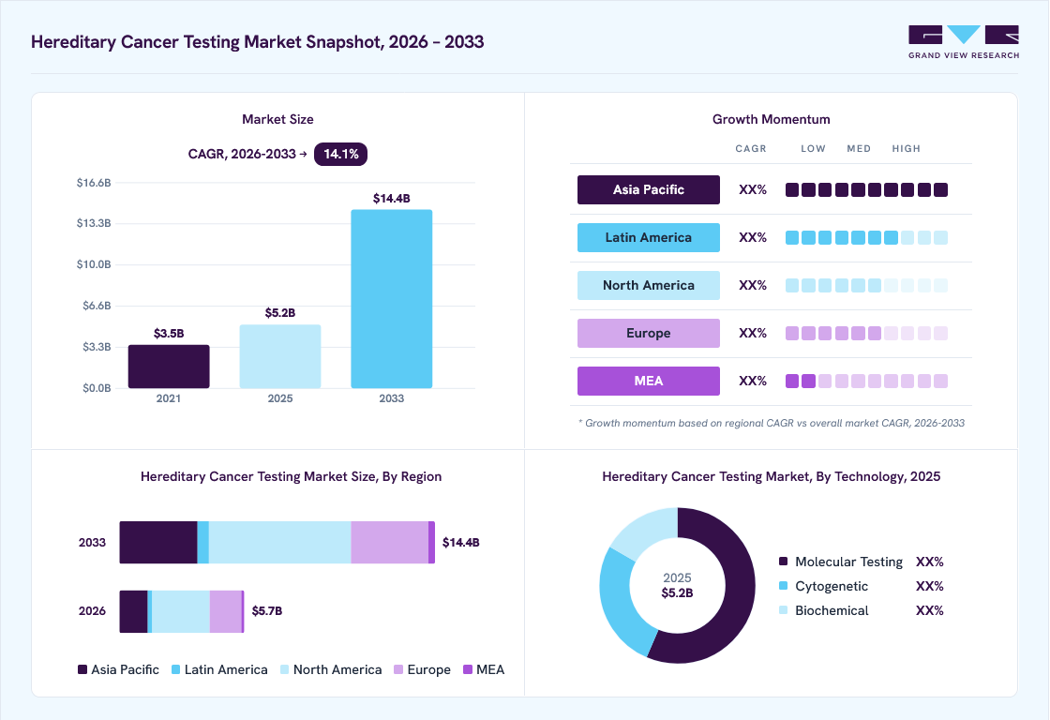Viewport: 1050px width, 720px height.
Task: Click the Europe legend swatch
Action: click(x=398, y=669)
